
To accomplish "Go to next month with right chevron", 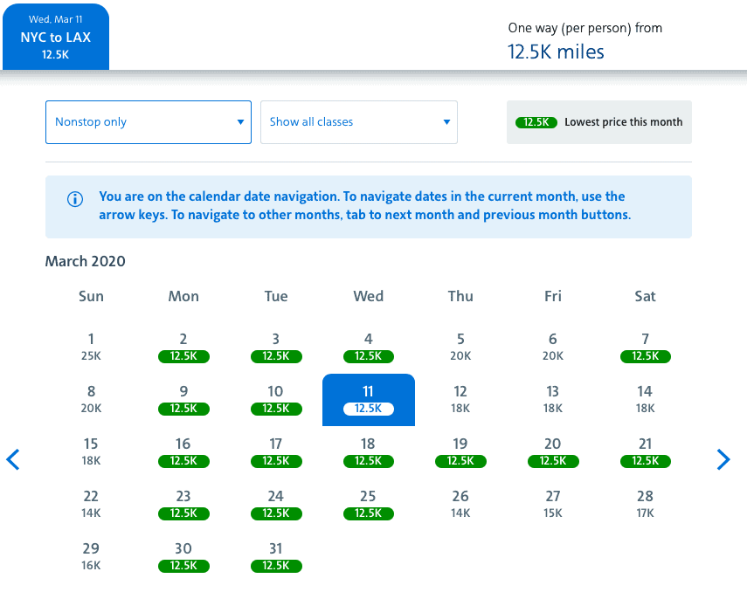I will pyautogui.click(x=723, y=459).
